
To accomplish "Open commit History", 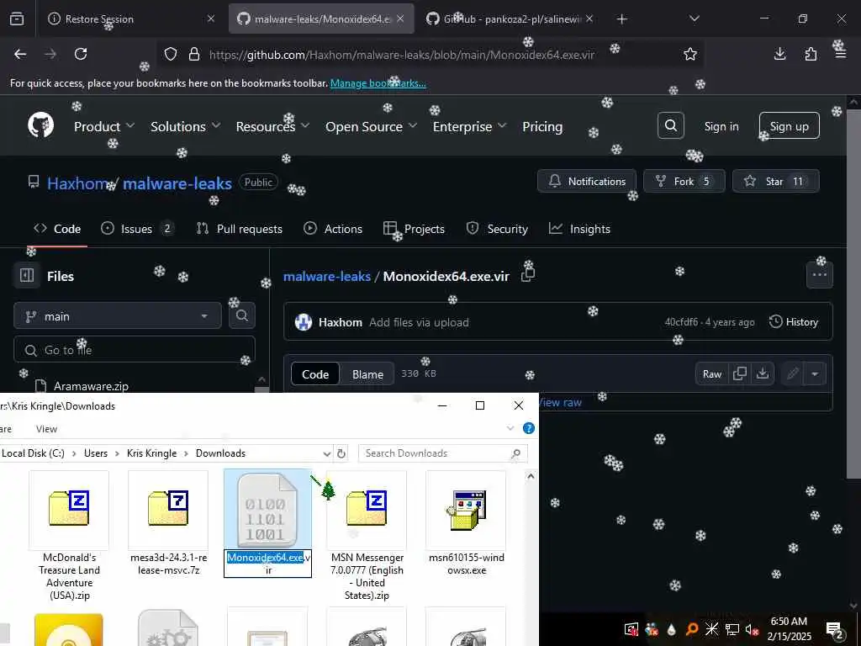I will [794, 322].
